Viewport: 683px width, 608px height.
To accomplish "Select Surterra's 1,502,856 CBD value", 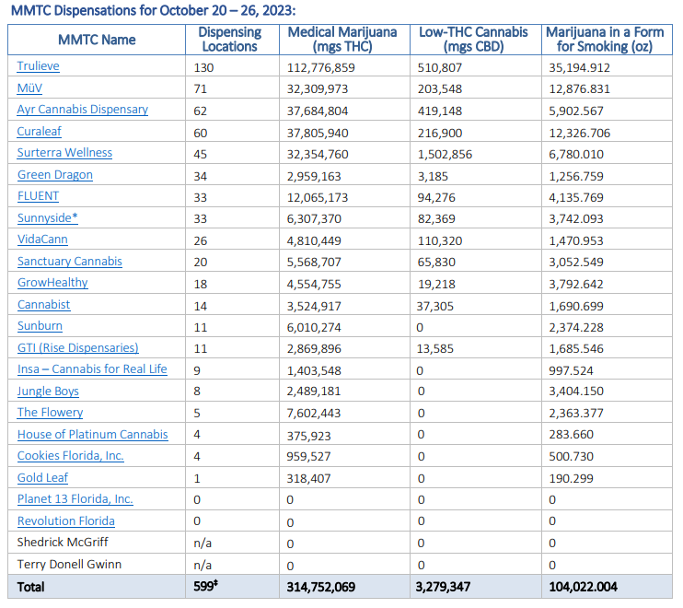I will (445, 154).
